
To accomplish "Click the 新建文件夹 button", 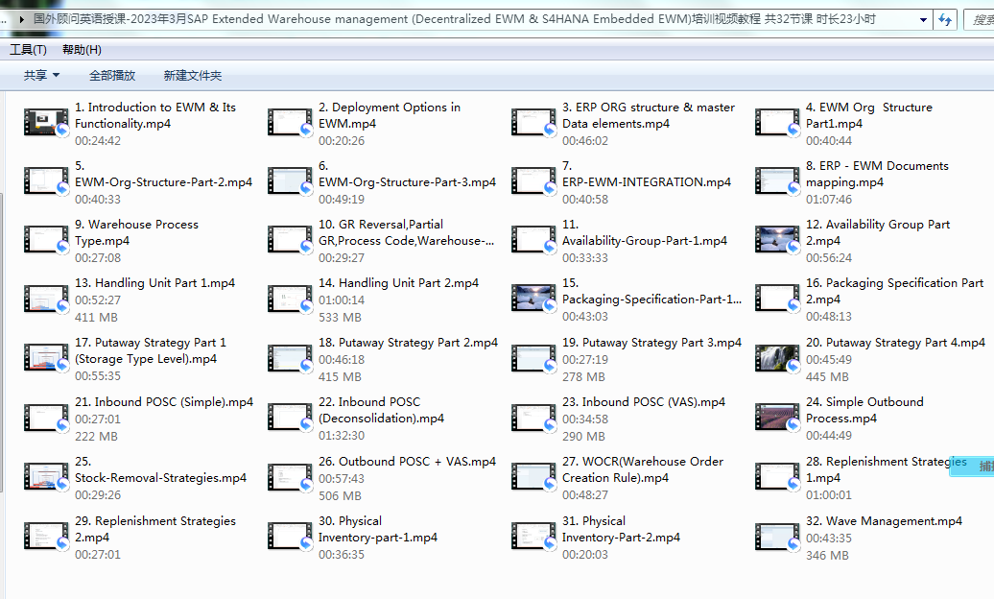I will [192, 76].
